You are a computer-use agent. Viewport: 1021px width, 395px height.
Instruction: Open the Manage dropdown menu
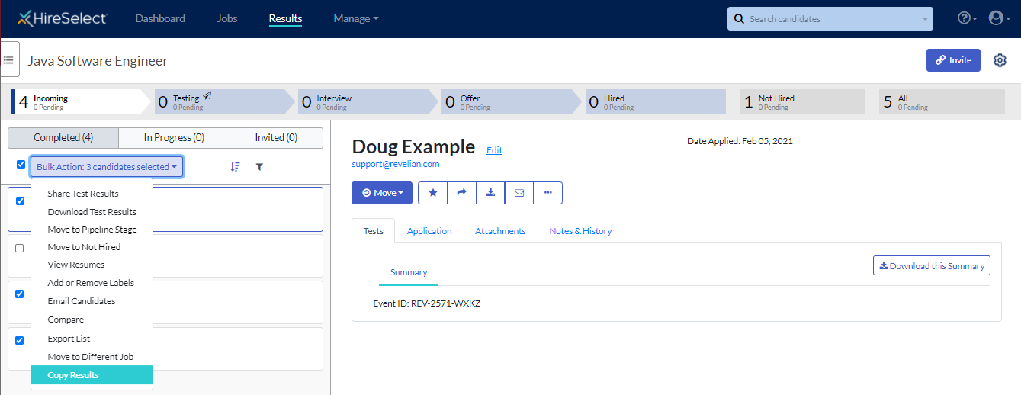pos(356,18)
